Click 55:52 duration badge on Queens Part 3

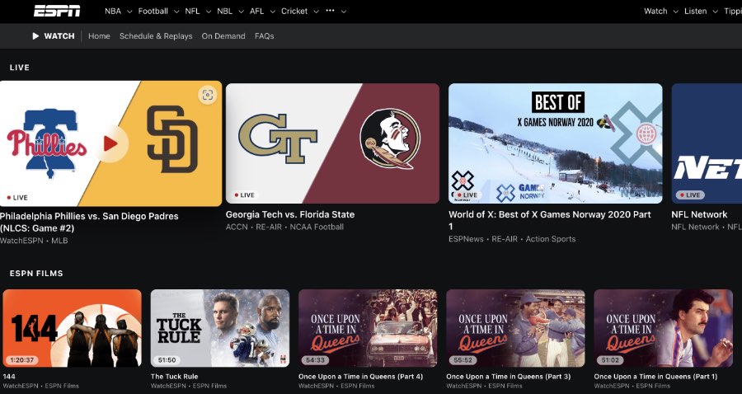click(x=463, y=360)
